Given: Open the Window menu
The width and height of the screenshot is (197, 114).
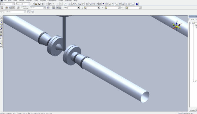Looking at the screenshot, I should pyautogui.click(x=68, y=1).
